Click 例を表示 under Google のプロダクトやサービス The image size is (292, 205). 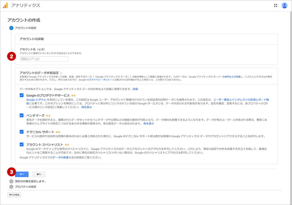87,107
